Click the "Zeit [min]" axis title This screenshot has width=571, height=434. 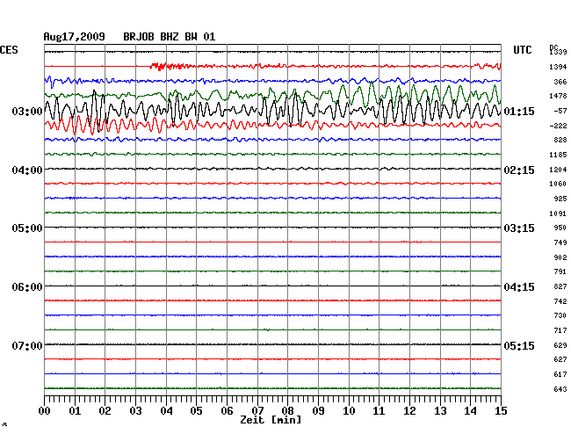[271, 420]
